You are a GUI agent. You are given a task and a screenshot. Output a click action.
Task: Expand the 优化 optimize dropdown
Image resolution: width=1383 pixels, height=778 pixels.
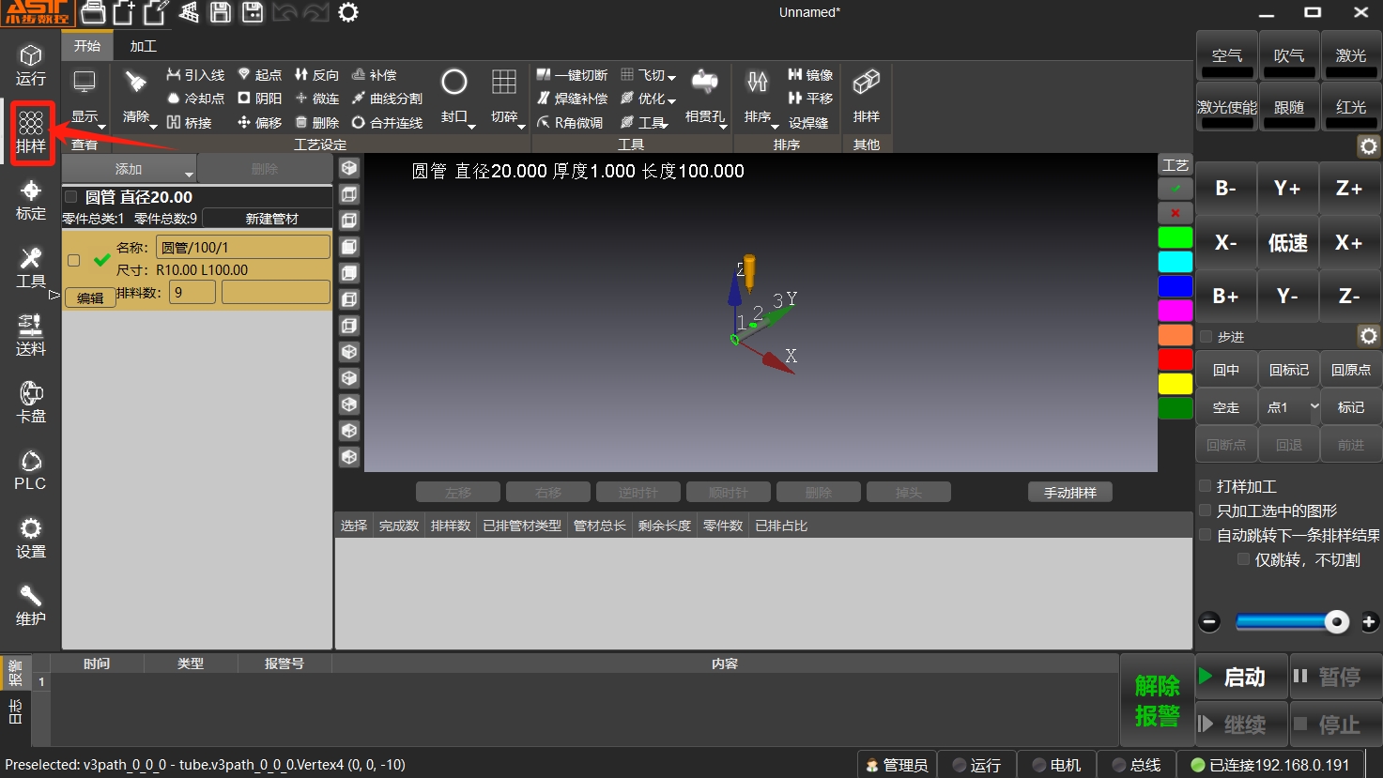click(x=671, y=99)
